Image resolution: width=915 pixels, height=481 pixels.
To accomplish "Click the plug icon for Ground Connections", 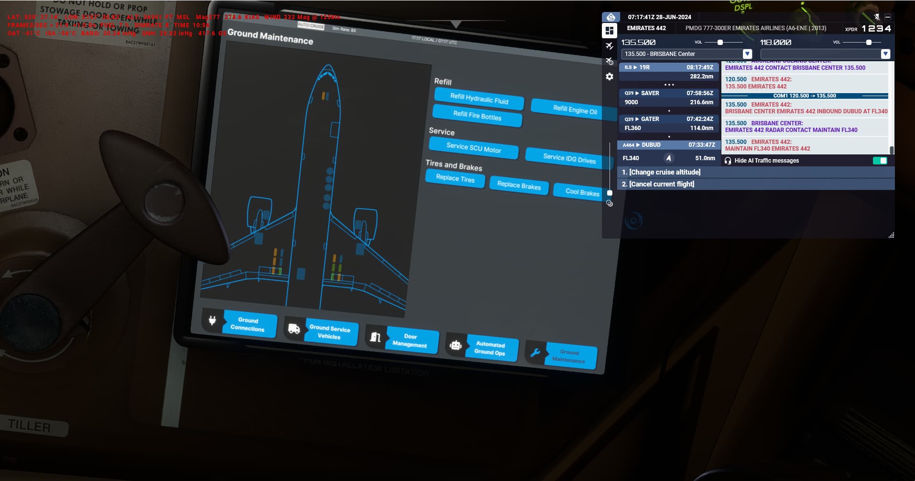I will [212, 320].
